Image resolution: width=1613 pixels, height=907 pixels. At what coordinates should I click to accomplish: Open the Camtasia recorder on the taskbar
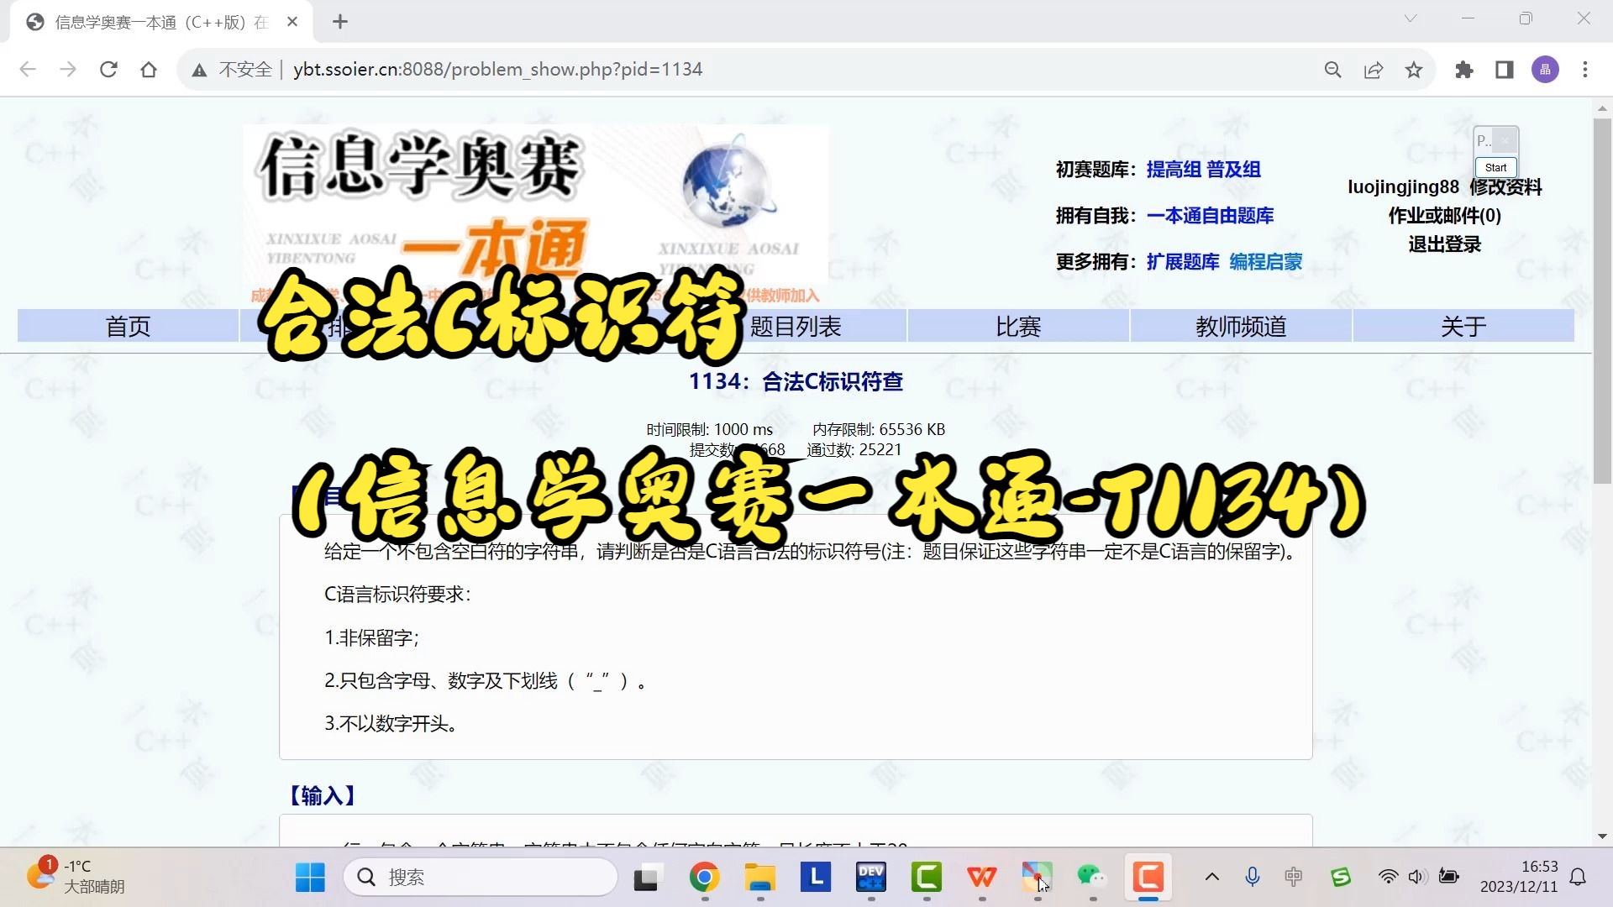coord(1148,877)
